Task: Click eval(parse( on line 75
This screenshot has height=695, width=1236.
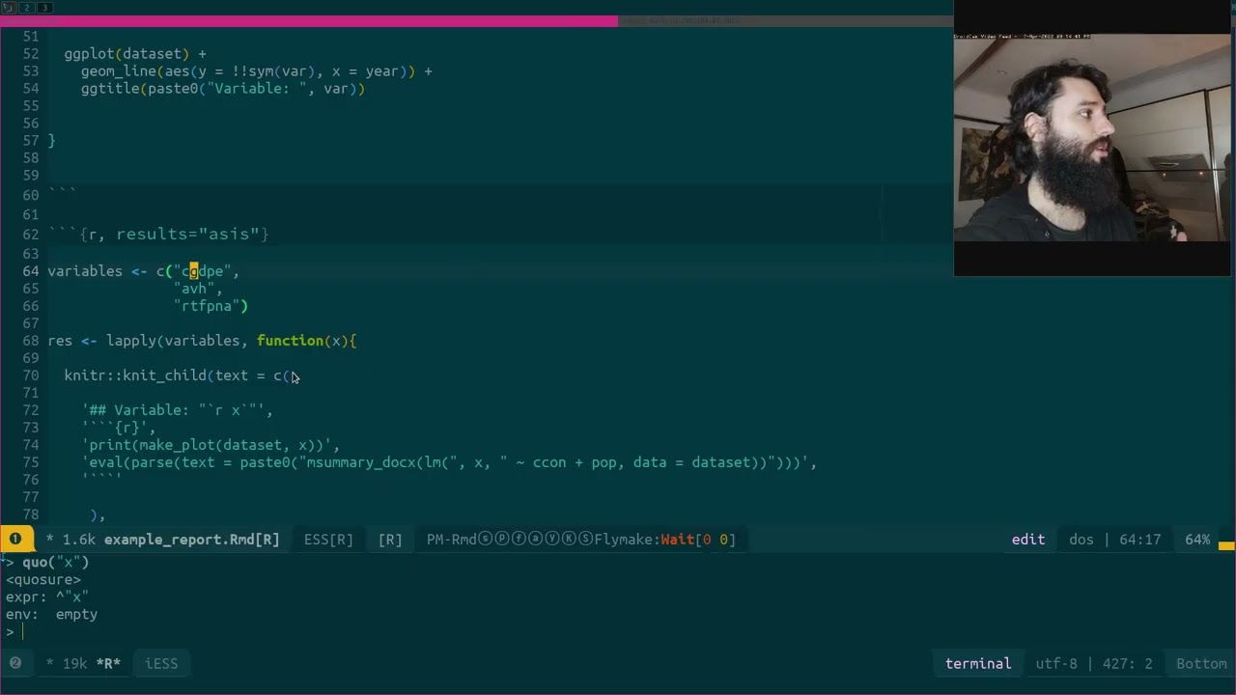Action: (134, 462)
